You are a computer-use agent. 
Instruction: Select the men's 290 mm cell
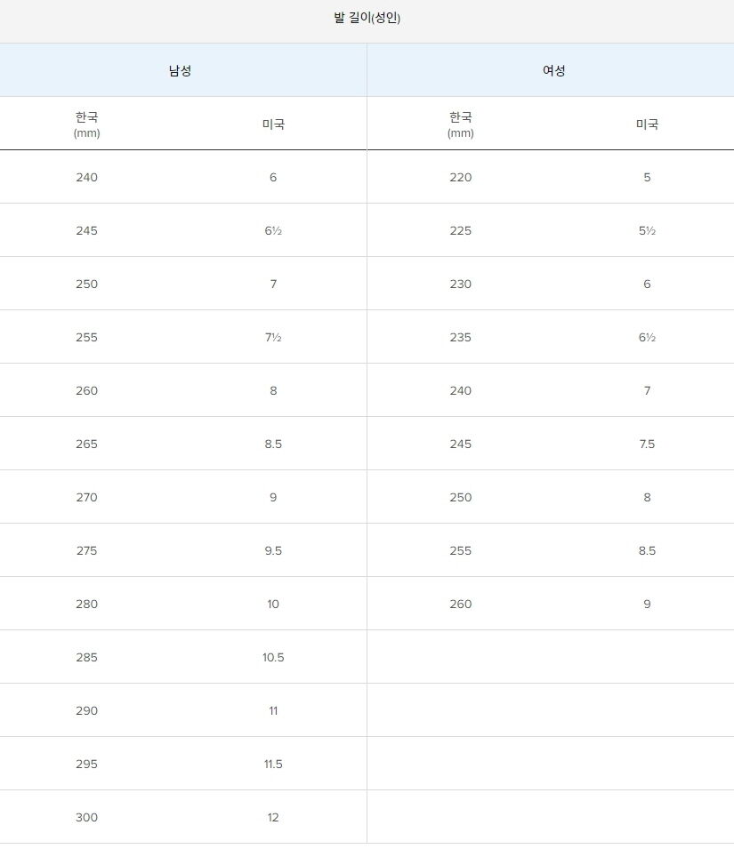pyautogui.click(x=86, y=710)
